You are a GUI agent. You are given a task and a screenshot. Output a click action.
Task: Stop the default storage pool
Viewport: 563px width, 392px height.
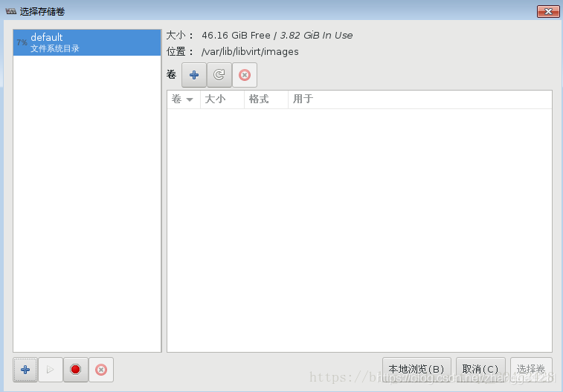(x=75, y=370)
